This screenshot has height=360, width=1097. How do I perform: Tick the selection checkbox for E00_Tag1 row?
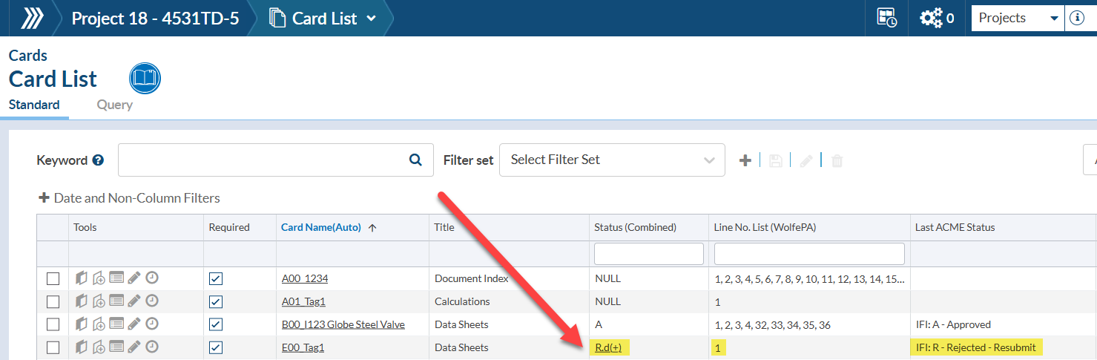coord(53,347)
